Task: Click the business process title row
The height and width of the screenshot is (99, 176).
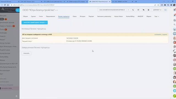Action: (95, 34)
